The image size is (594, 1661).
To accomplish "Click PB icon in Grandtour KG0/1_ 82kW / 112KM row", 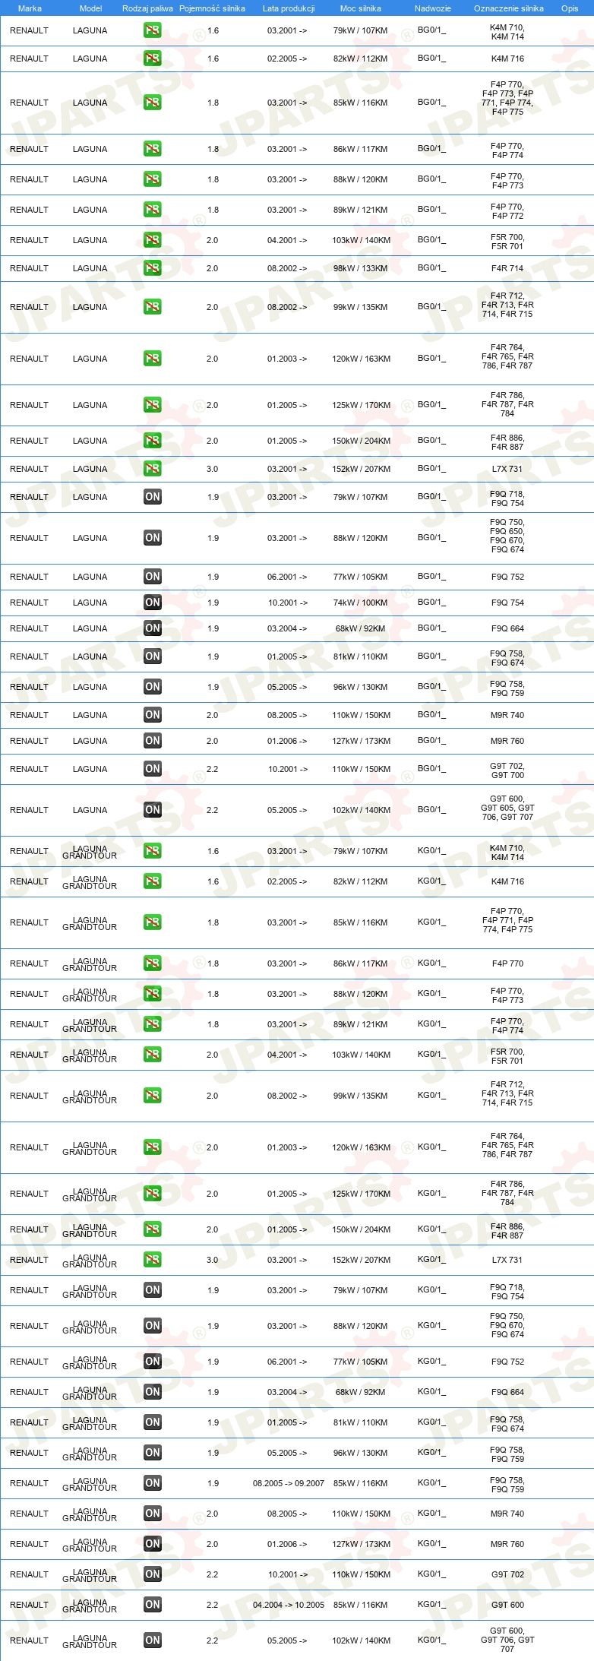I will [153, 881].
